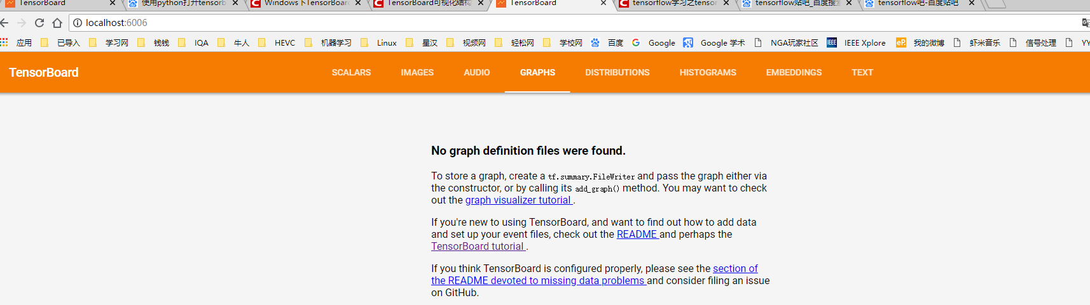Screen dimensions: 1090x305
Task: Close the Windows下TensorBoard browser tab
Action: [358, 3]
